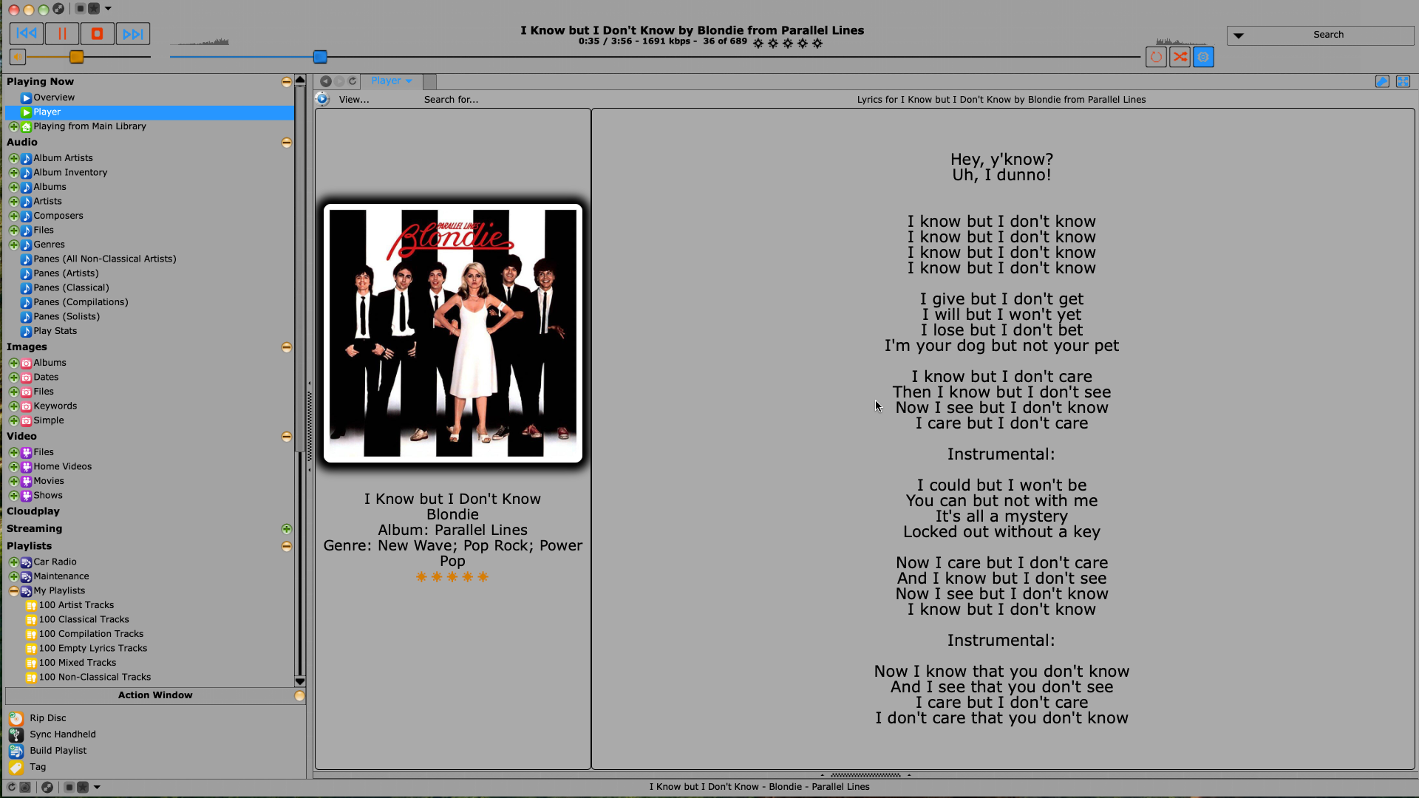Expand the Genres tree node
Image resolution: width=1419 pixels, height=798 pixels.
(x=13, y=245)
